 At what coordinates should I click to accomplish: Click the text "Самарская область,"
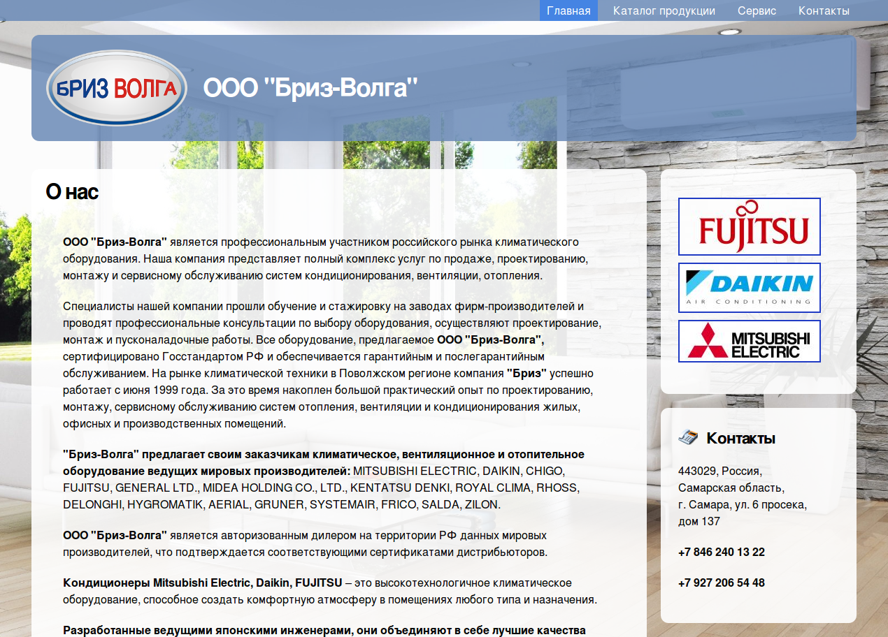731,488
